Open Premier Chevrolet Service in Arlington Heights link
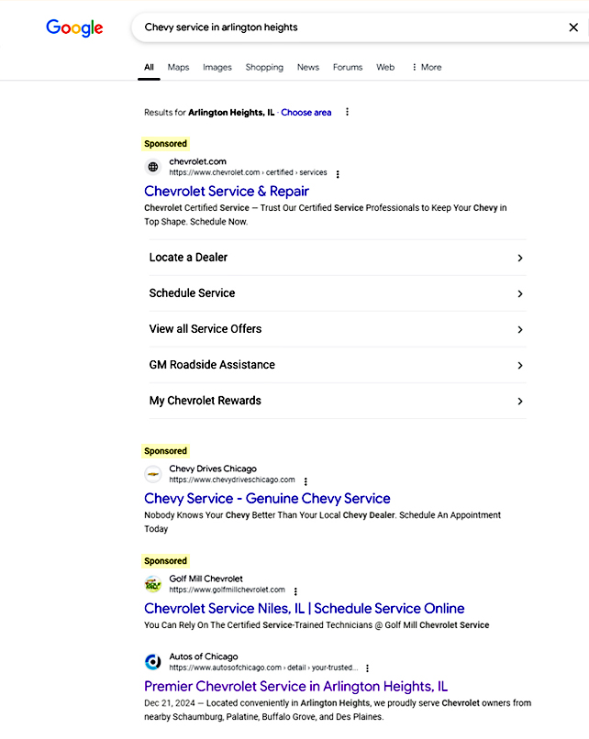 coord(295,686)
